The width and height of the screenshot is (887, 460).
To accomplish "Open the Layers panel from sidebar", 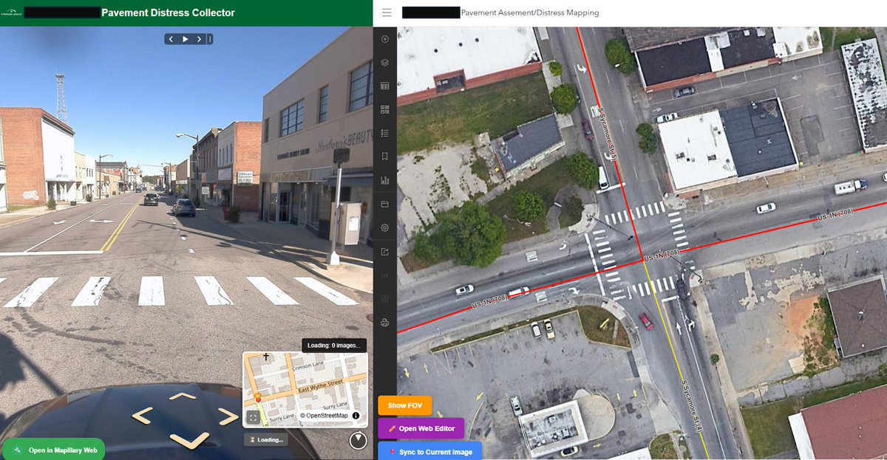I will tap(384, 63).
